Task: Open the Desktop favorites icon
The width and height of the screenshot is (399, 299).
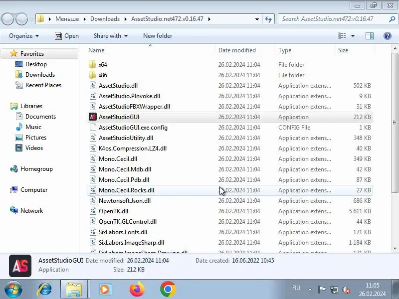Action: [x=19, y=64]
